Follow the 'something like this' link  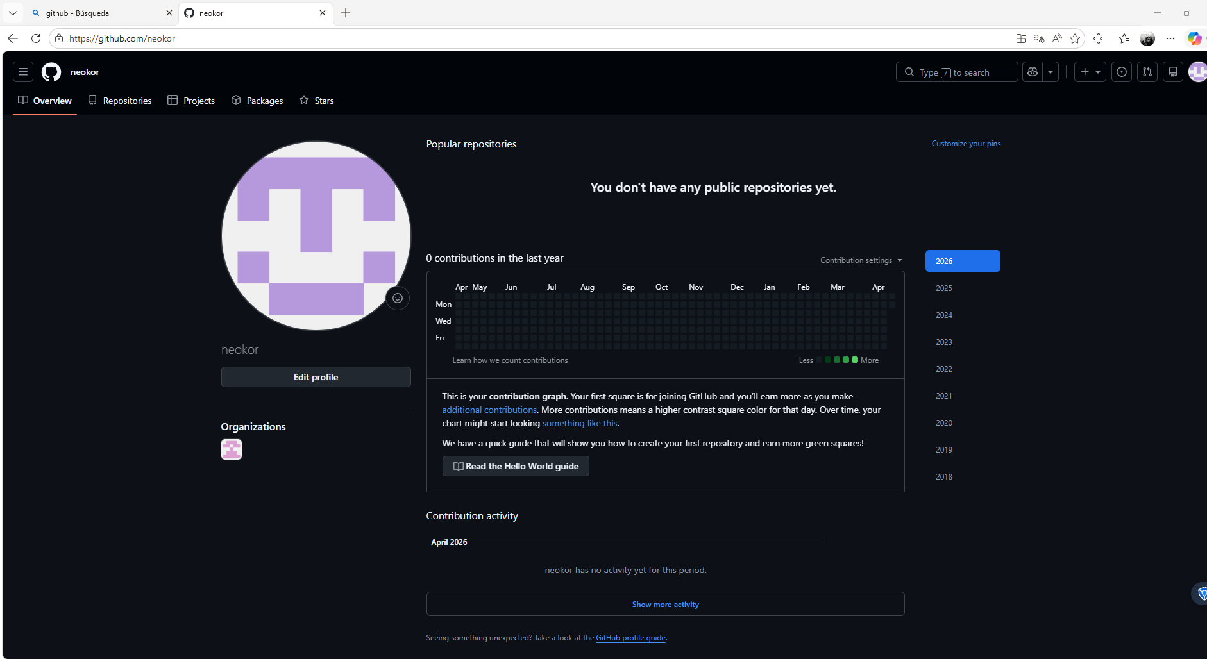pos(580,423)
